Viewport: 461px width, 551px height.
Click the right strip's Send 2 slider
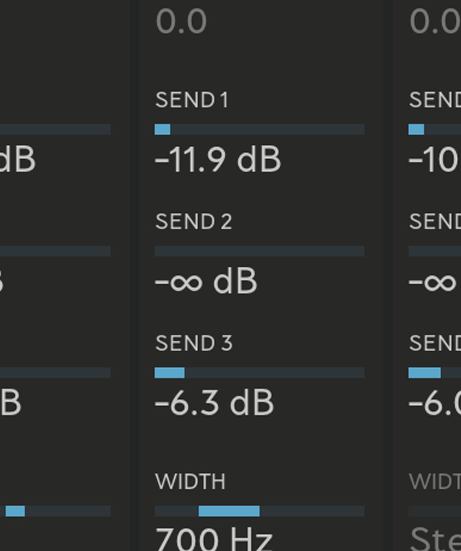click(434, 251)
